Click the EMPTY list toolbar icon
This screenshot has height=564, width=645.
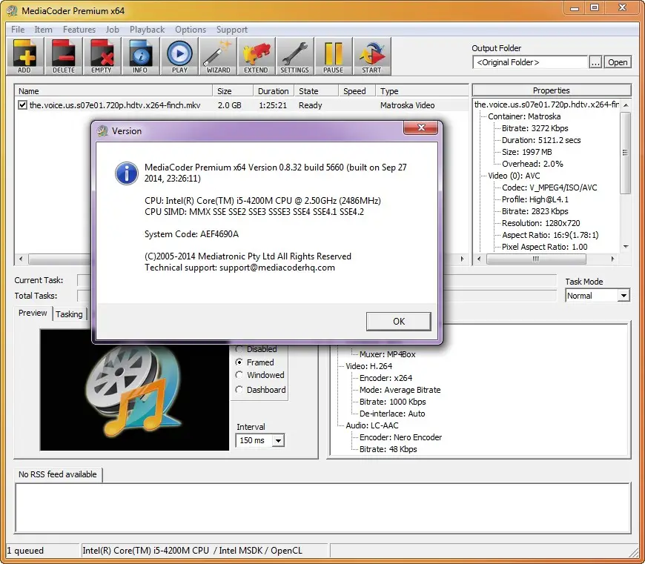[x=102, y=56]
